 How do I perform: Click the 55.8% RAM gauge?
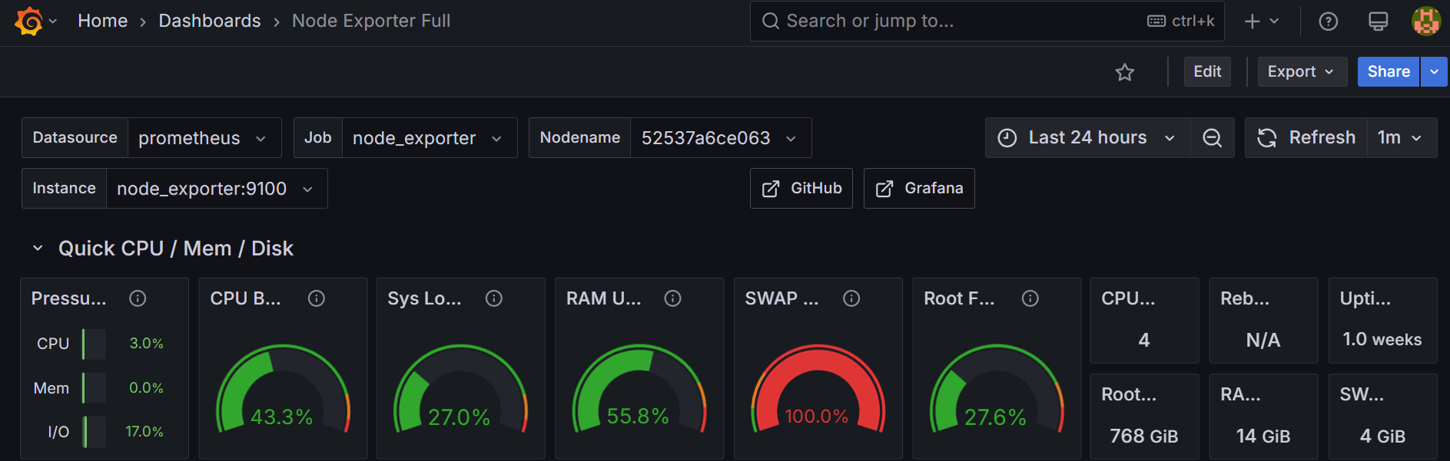coord(639,390)
